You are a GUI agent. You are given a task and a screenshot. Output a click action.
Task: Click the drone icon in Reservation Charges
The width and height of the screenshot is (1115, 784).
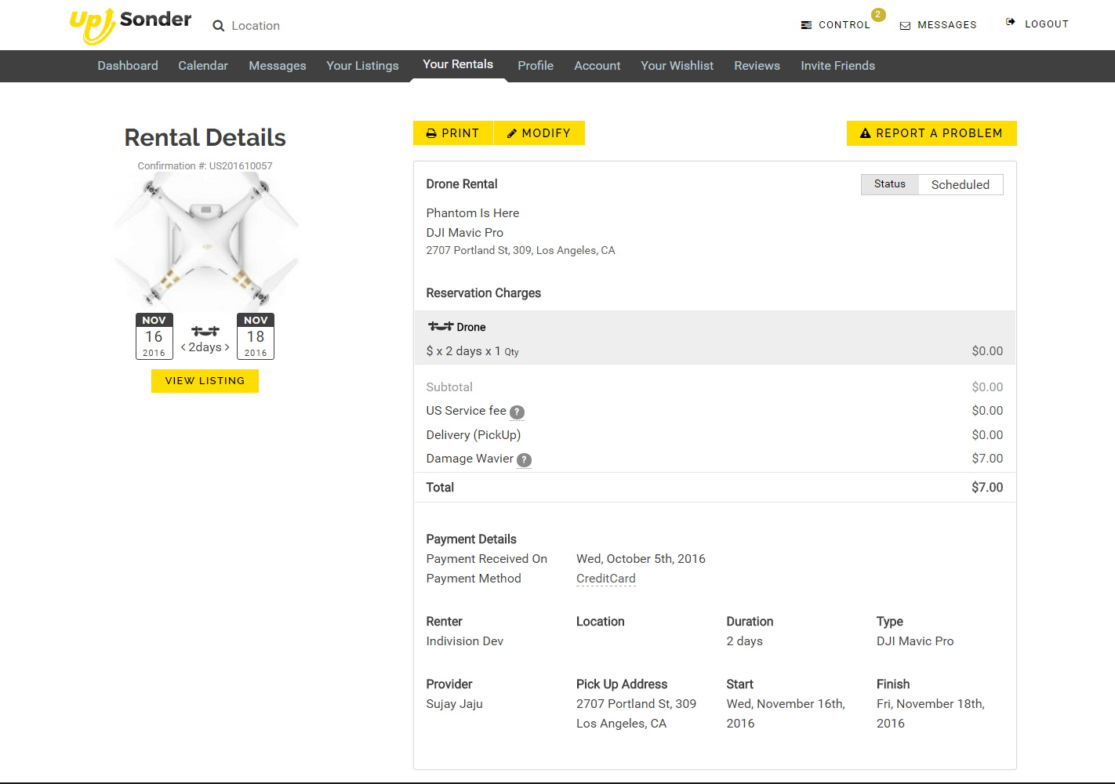click(x=441, y=326)
